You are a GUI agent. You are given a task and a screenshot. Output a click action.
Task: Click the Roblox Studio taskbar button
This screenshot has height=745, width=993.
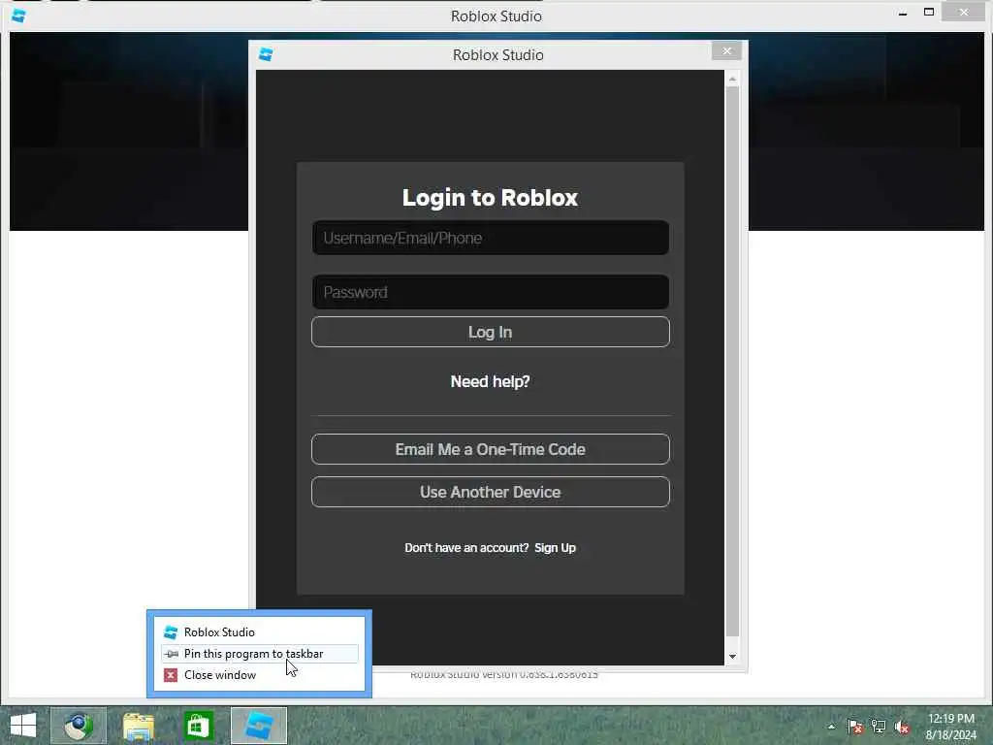(x=258, y=726)
